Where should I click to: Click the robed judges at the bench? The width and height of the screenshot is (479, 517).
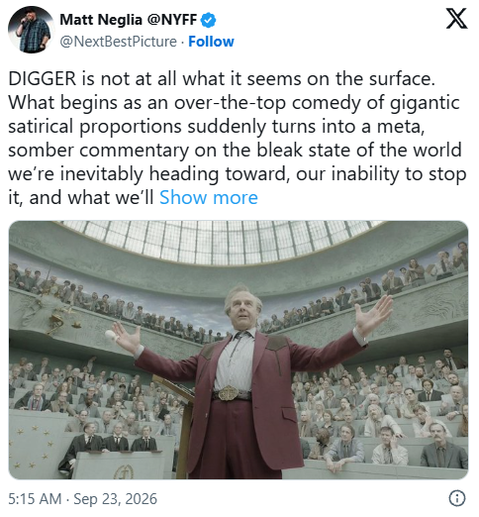pyautogui.click(x=114, y=439)
